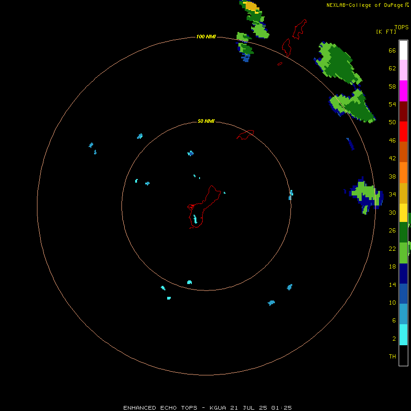Select the 14 legend value

(392, 285)
